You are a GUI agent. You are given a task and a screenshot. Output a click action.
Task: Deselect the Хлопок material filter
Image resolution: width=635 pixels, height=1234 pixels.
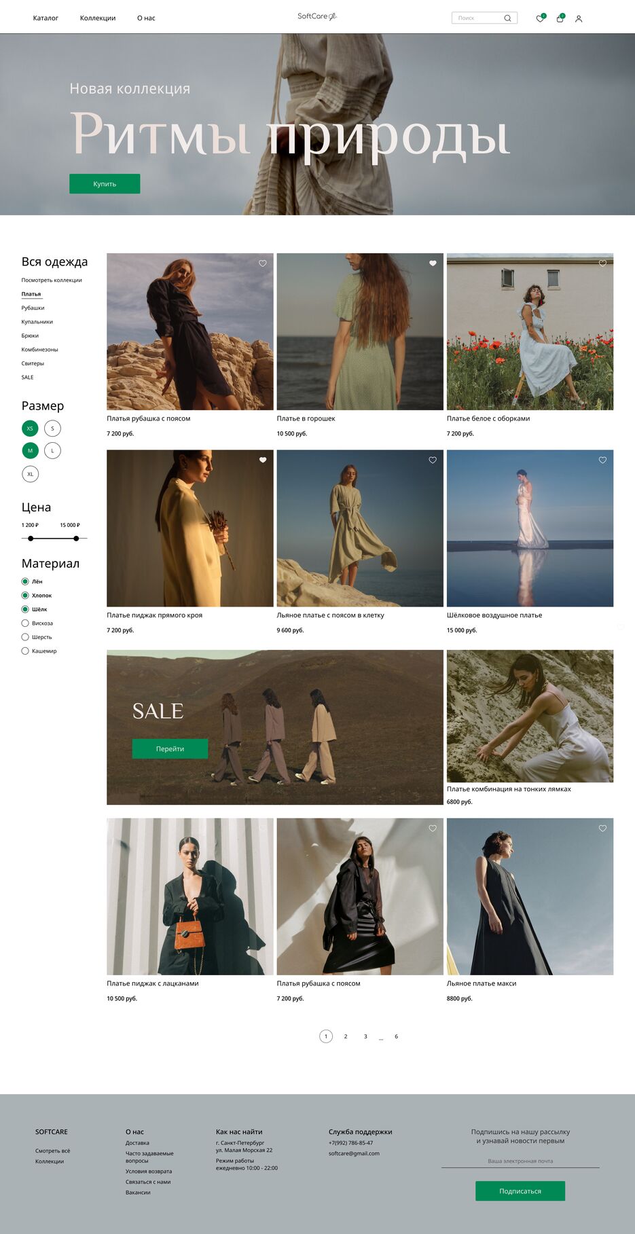tap(25, 596)
